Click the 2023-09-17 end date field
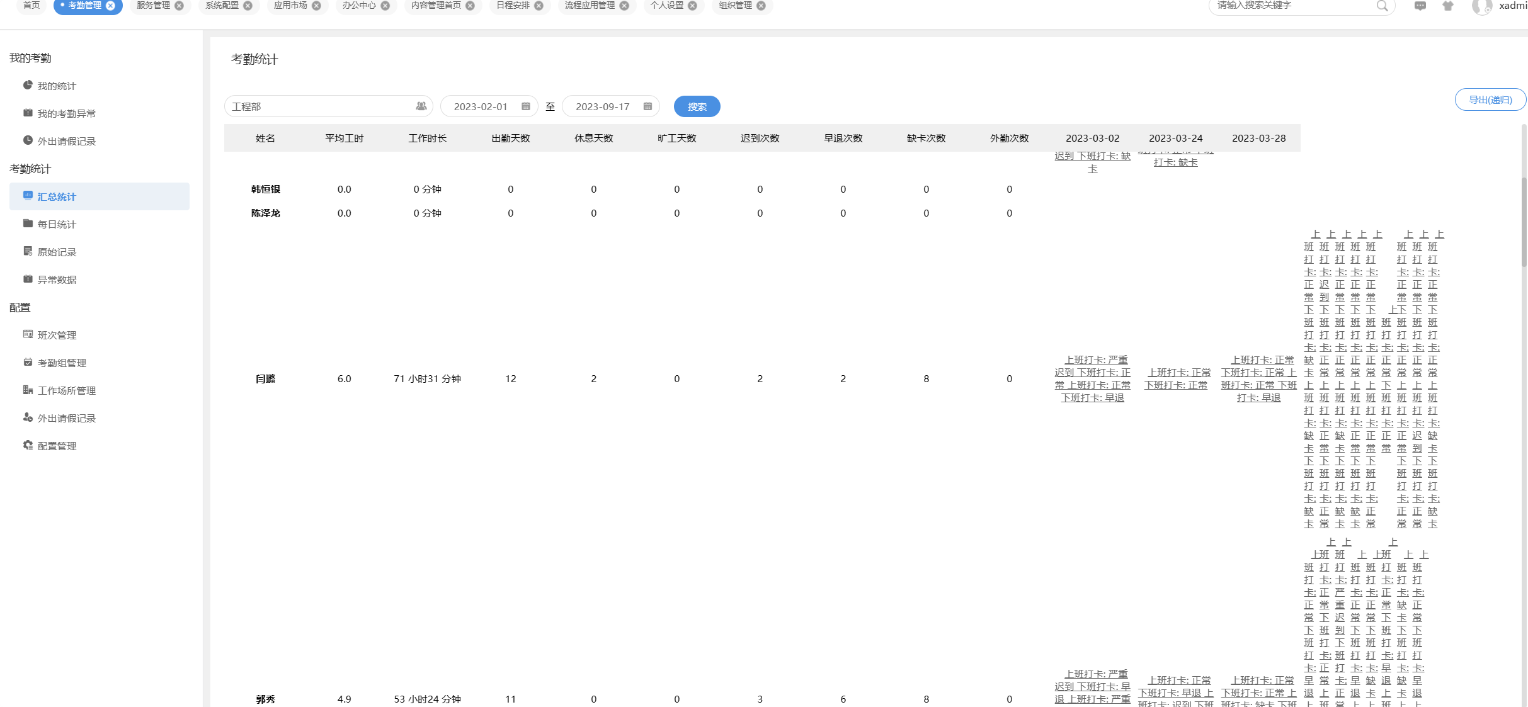This screenshot has width=1528, height=707. point(603,106)
